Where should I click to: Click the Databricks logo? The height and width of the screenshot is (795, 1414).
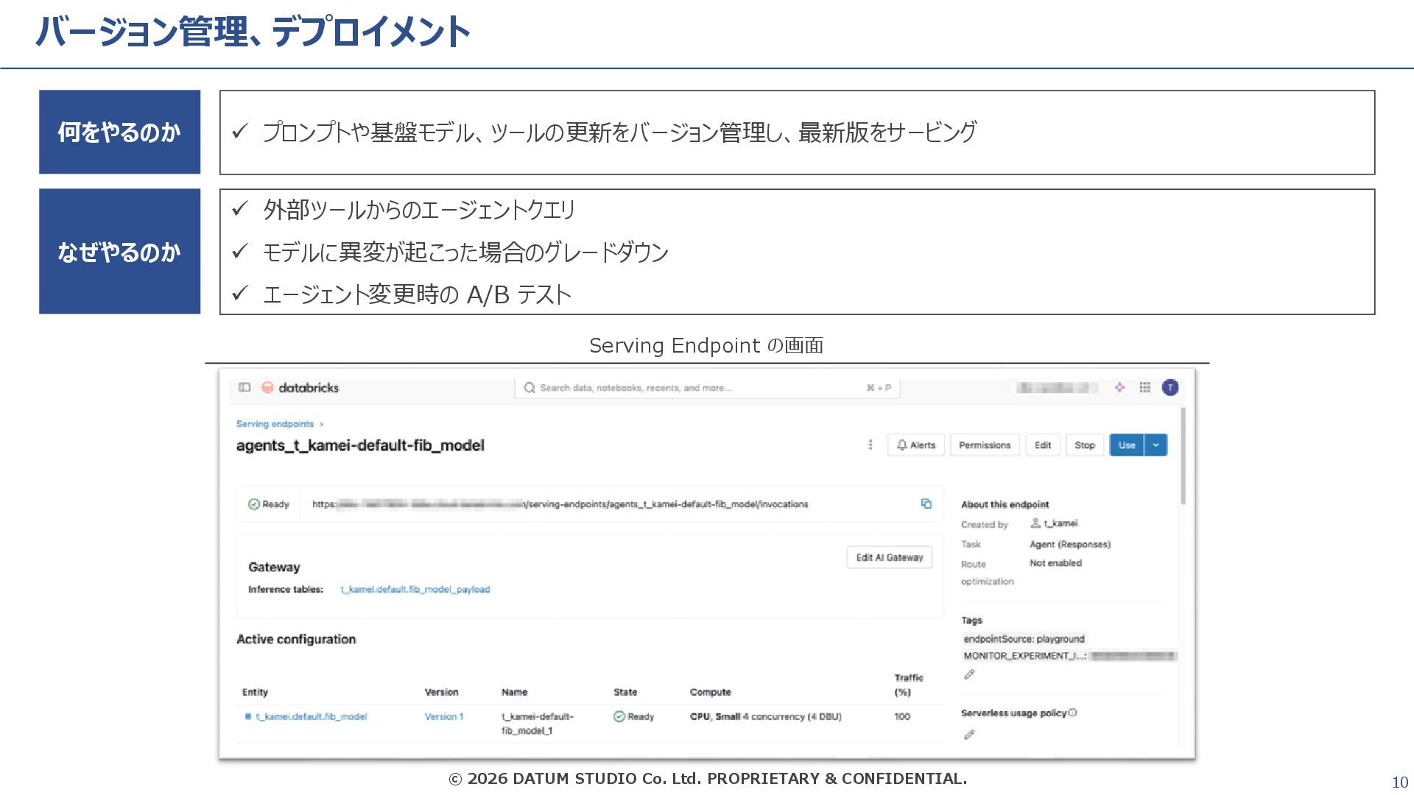[301, 387]
